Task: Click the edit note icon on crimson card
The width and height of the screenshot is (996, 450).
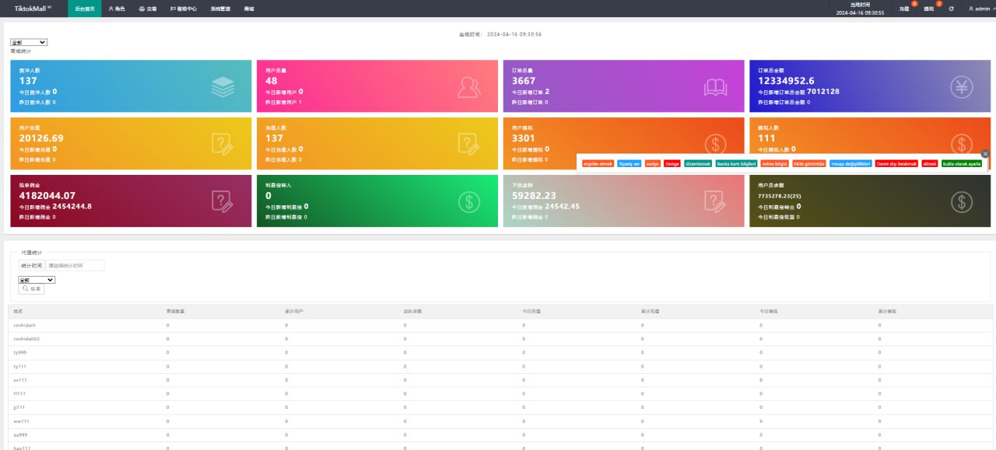Action: click(223, 202)
